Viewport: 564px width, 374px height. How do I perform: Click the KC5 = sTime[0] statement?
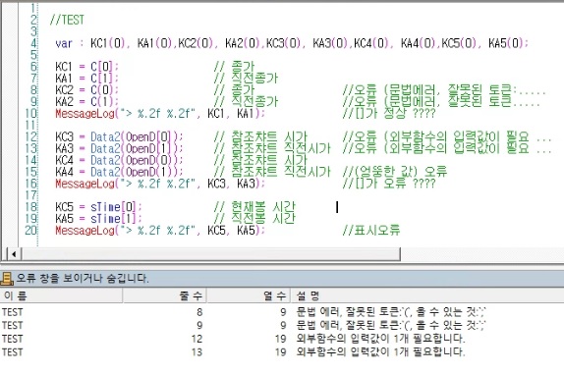coord(98,207)
